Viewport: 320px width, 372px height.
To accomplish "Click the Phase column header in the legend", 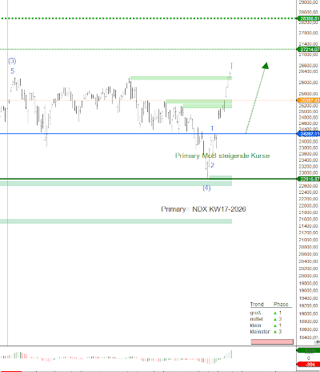I will coord(281,305).
